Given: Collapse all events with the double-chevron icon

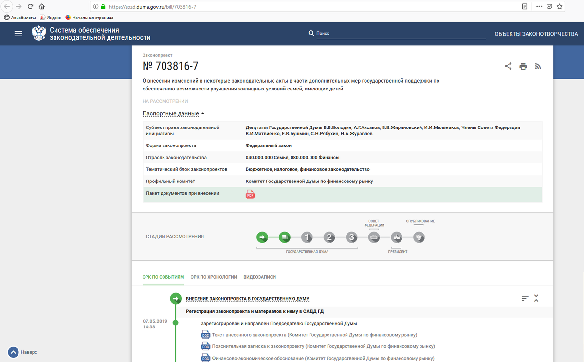Looking at the screenshot, I should [536, 298].
